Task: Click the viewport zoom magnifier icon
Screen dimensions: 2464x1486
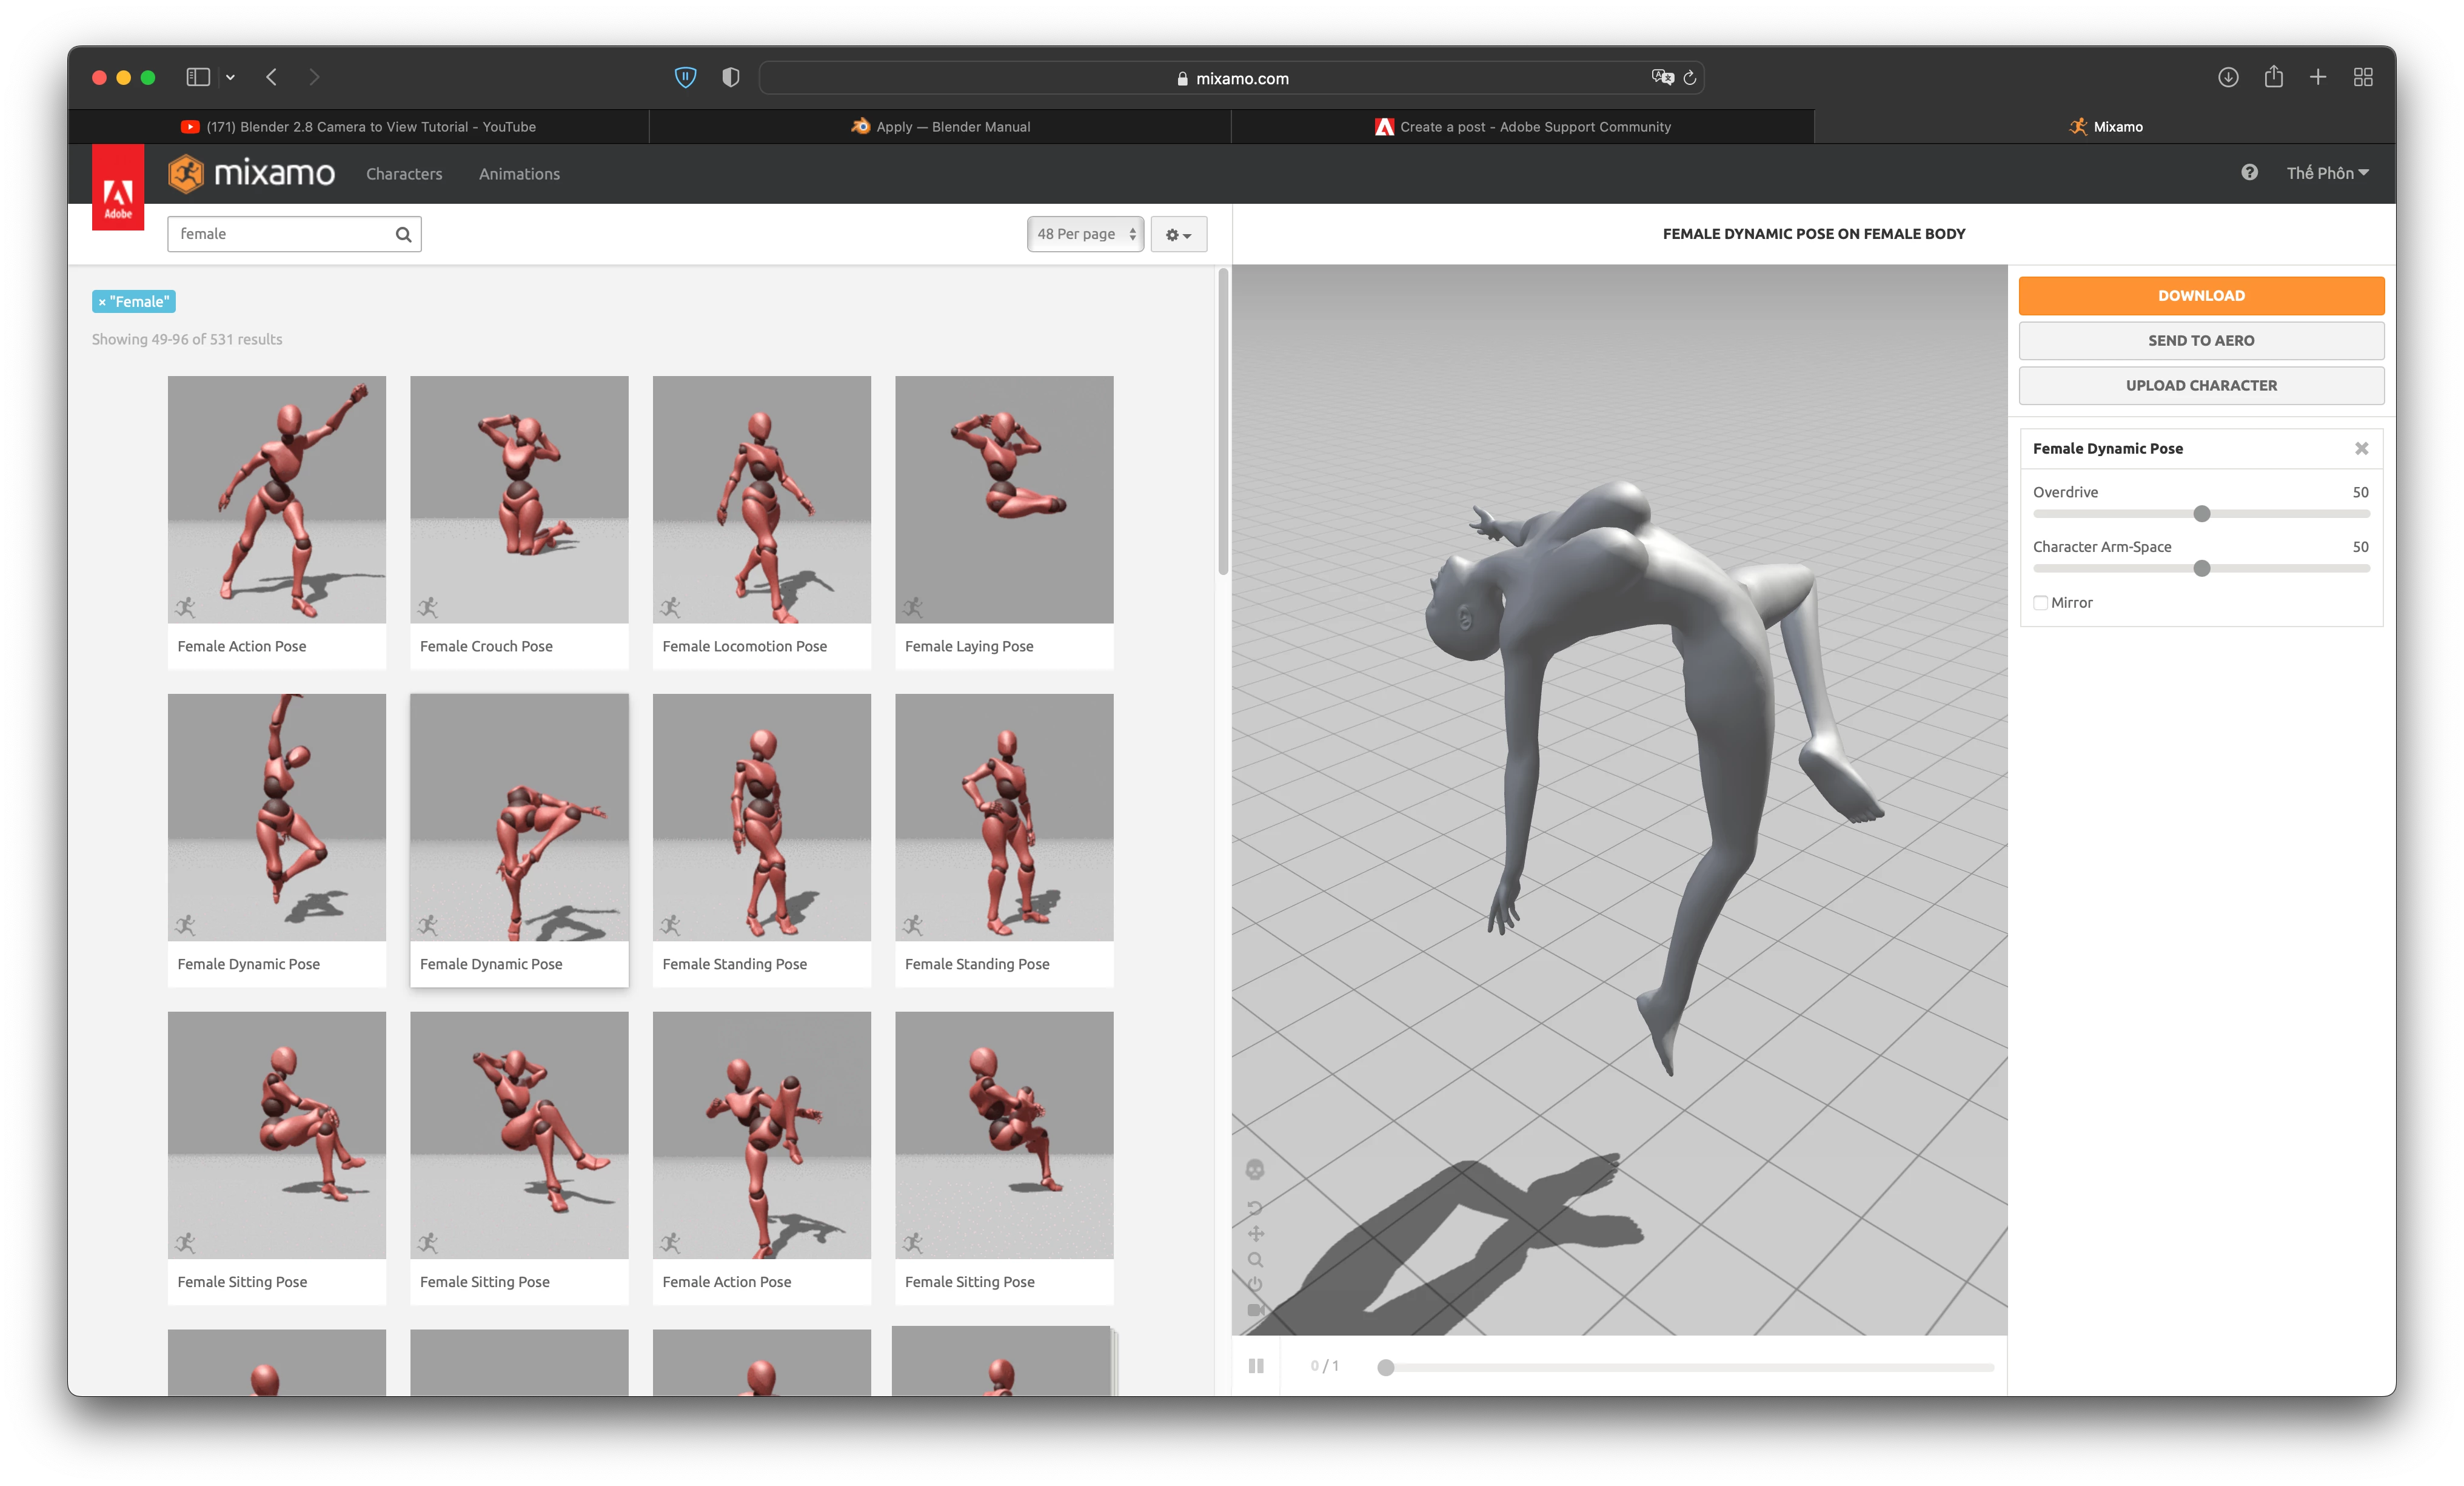Action: (1255, 1259)
